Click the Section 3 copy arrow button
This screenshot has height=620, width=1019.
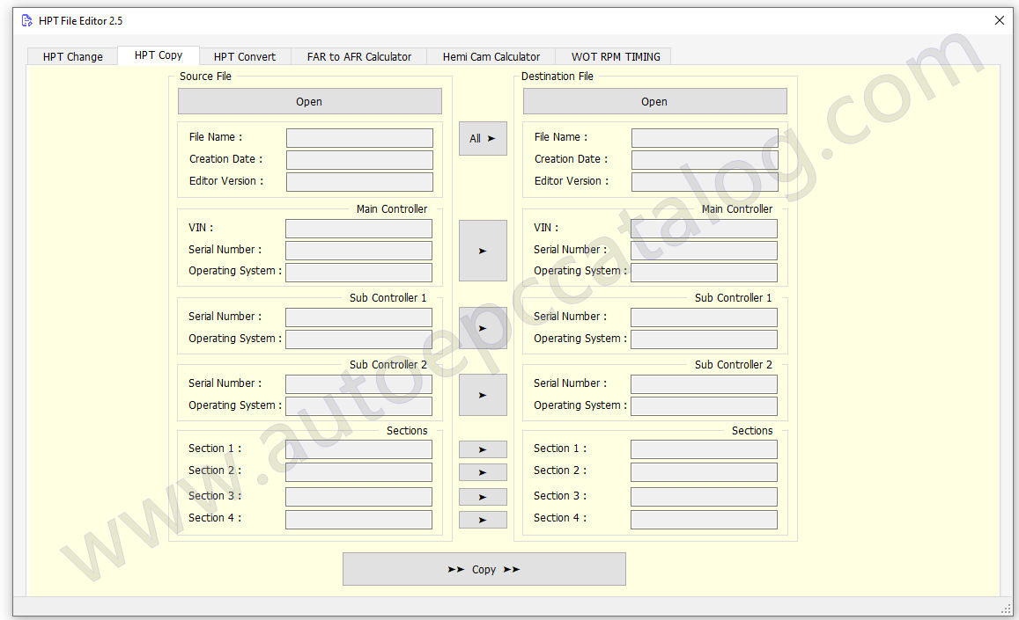(x=483, y=497)
